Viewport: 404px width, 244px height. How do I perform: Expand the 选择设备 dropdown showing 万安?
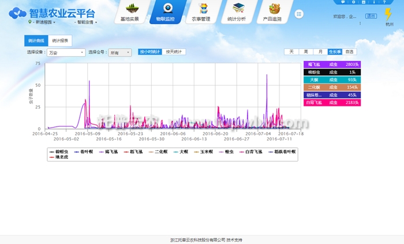(x=66, y=52)
